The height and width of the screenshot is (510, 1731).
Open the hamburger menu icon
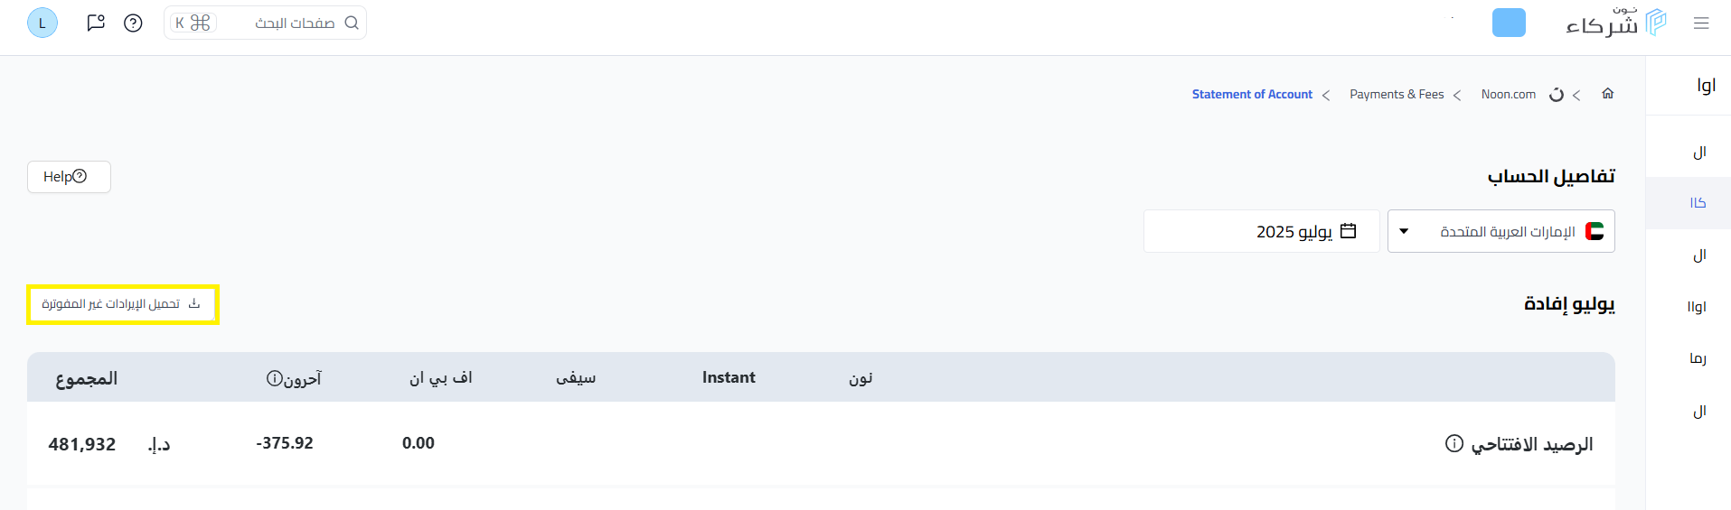[x=1701, y=23]
